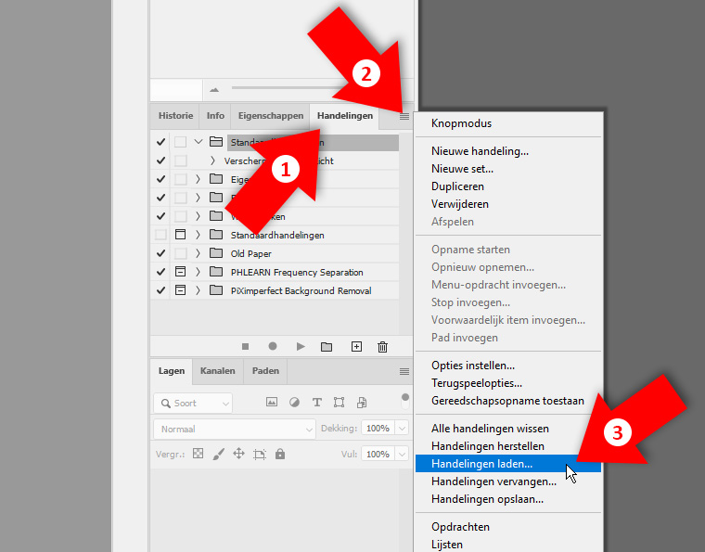Open the Normaal blend mode dropdown

tap(235, 430)
